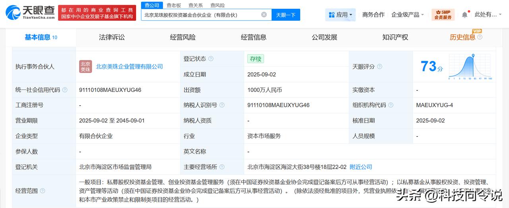Image resolution: width=509 pixels, height=208 pixels.
Task: Show help for 天眼评分 question icon
Action: tap(379, 67)
